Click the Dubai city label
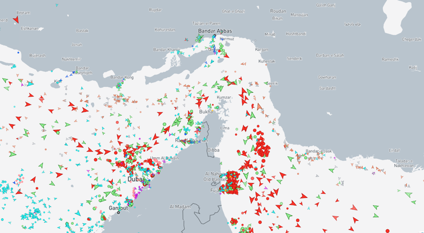 click(136, 179)
